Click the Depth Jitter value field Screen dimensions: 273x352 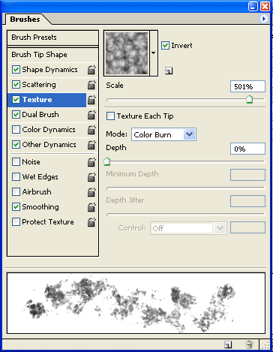(x=247, y=201)
